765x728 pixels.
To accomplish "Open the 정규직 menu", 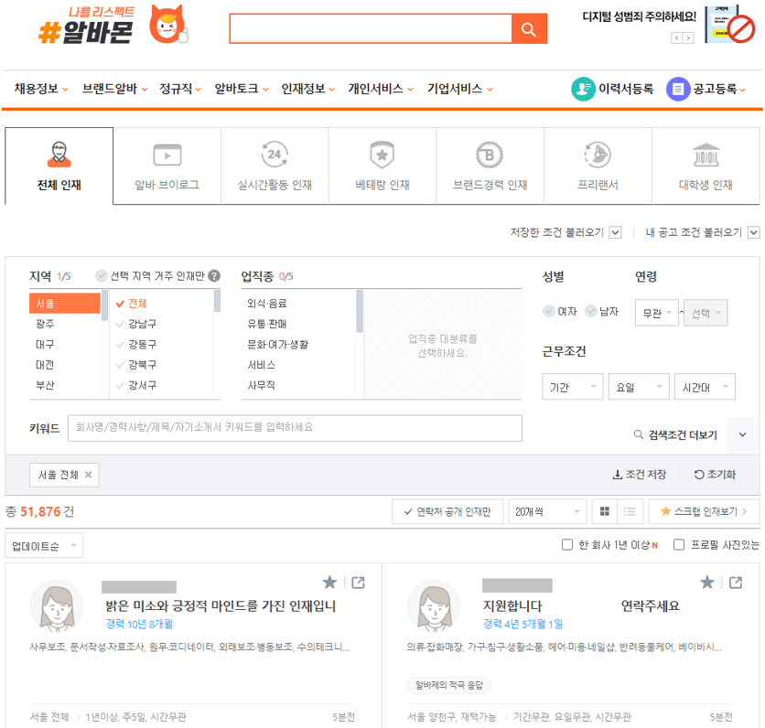I will (x=180, y=89).
